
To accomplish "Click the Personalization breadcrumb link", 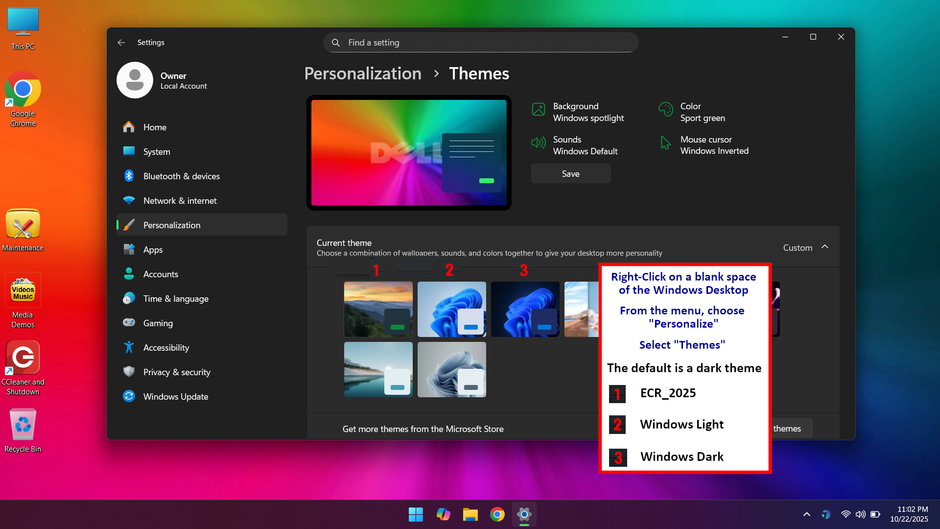I will tap(363, 73).
